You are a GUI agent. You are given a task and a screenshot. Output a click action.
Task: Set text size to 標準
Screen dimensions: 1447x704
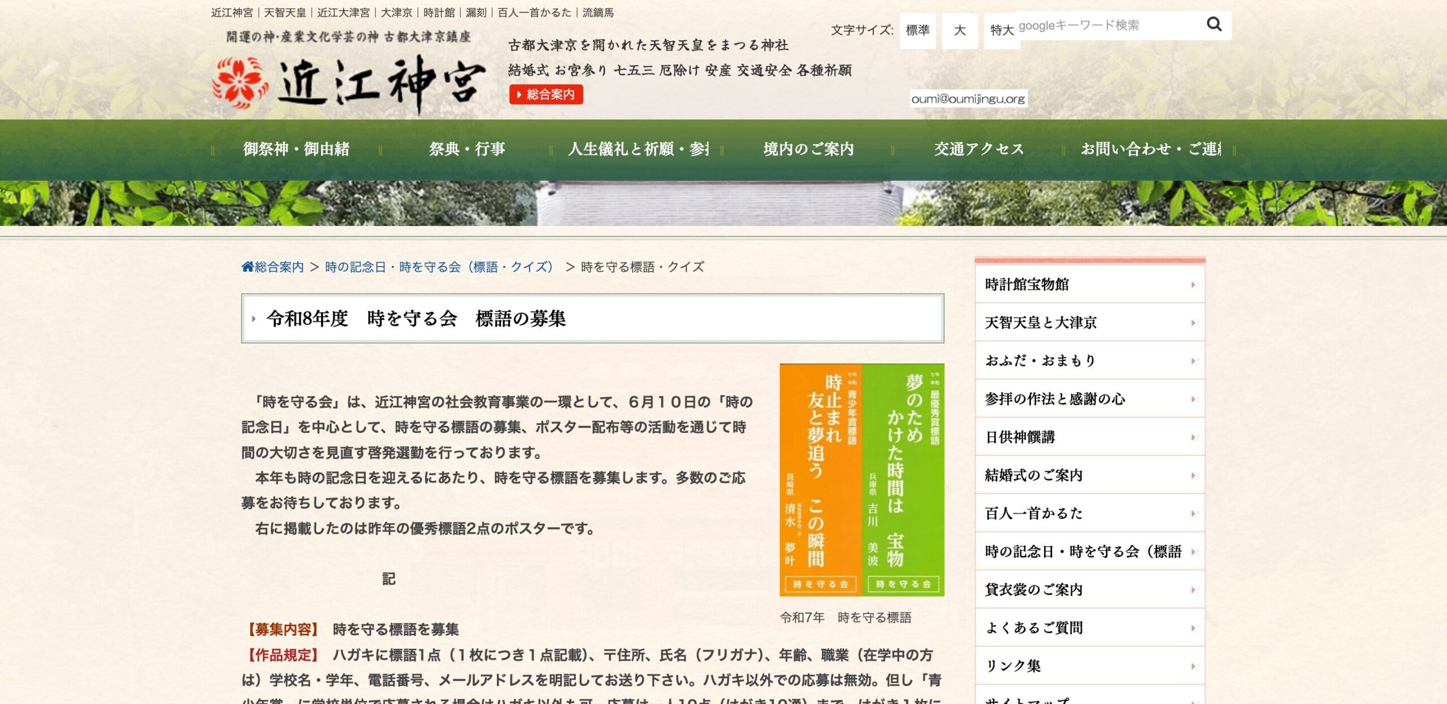[917, 31]
